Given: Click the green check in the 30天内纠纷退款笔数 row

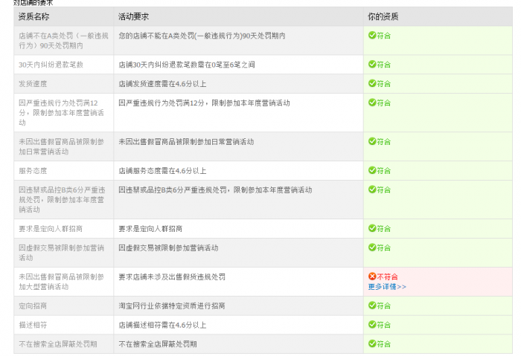Looking at the screenshot, I should pyautogui.click(x=372, y=64).
